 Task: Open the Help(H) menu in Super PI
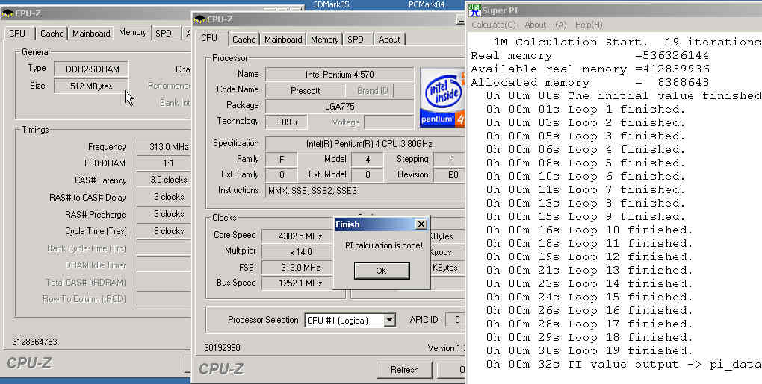click(x=589, y=25)
